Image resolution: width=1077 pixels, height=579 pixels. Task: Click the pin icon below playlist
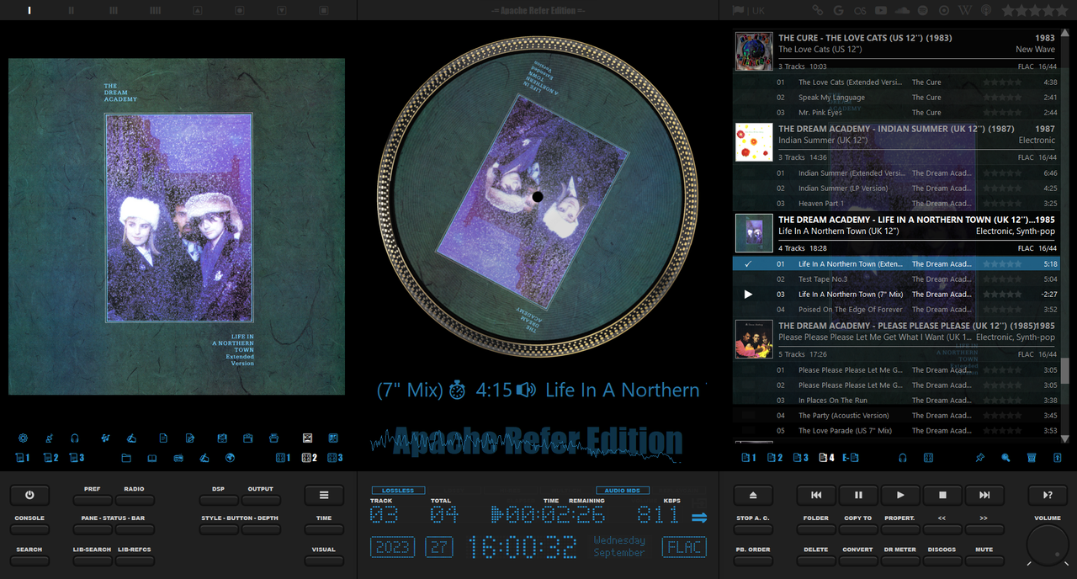[x=979, y=458]
